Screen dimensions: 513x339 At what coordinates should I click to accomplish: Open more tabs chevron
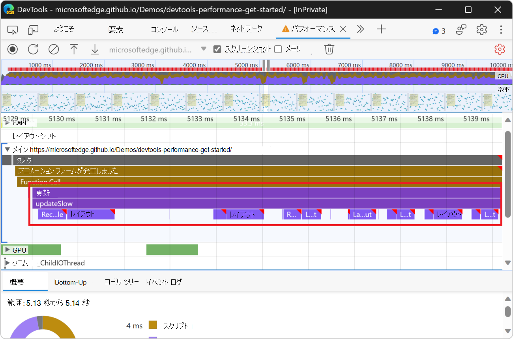coord(360,29)
